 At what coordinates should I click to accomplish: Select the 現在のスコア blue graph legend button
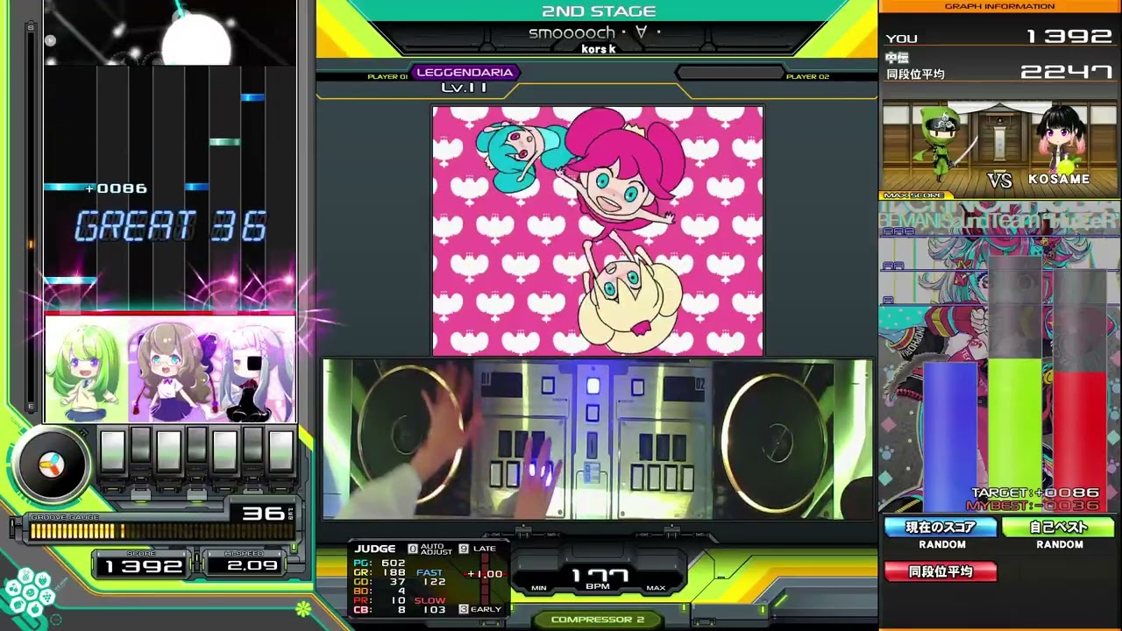941,528
